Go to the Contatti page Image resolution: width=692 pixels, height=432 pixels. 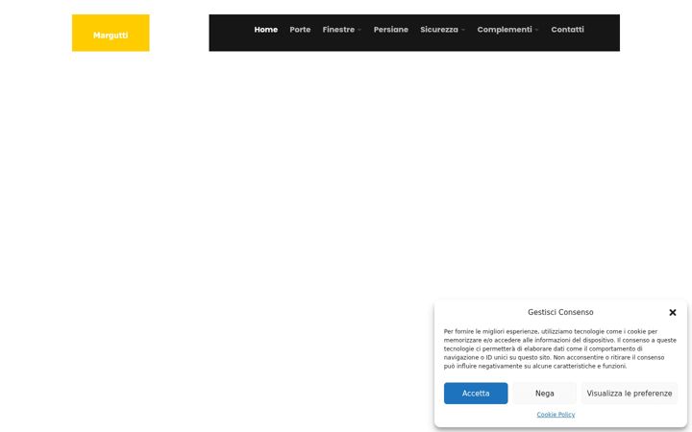(x=568, y=30)
